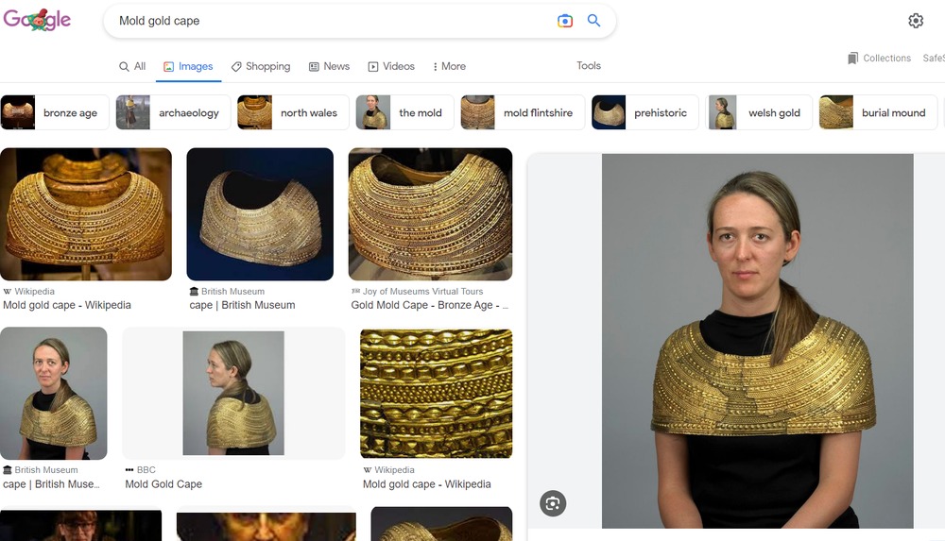Viewport: 945px width, 541px height.
Task: Open the News tab
Action: [x=329, y=66]
